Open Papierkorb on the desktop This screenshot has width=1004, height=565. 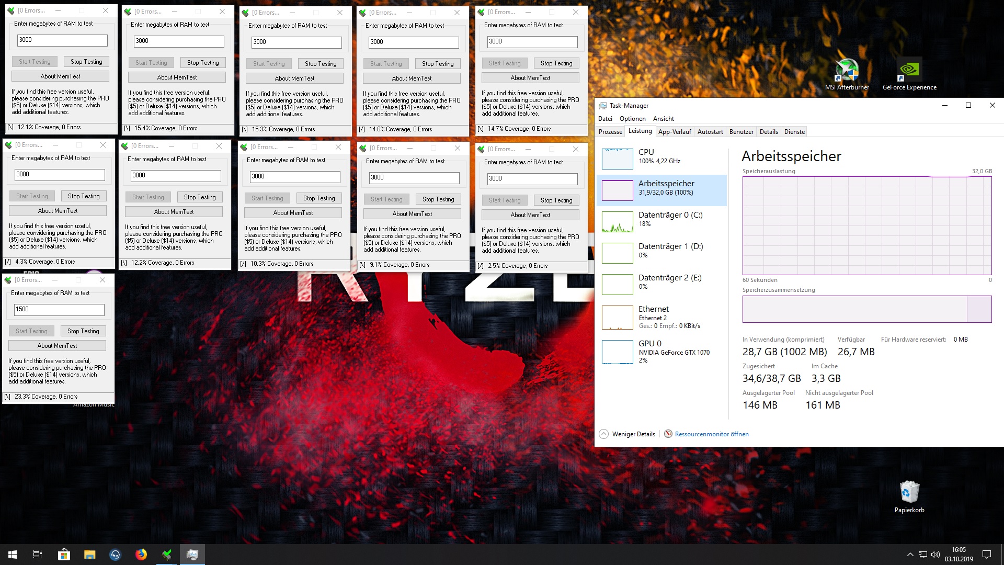[x=910, y=492]
